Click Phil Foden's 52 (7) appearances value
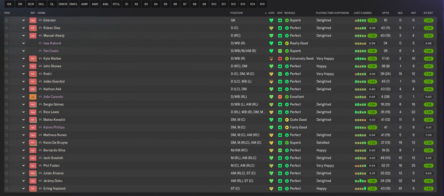 (x=385, y=165)
